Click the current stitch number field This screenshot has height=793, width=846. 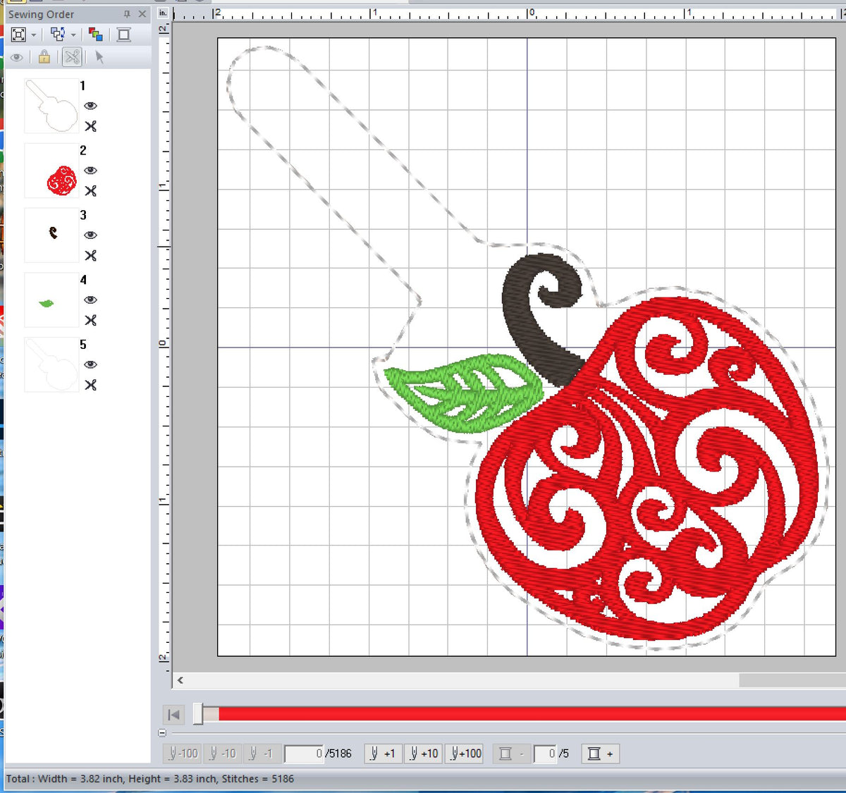pos(305,754)
